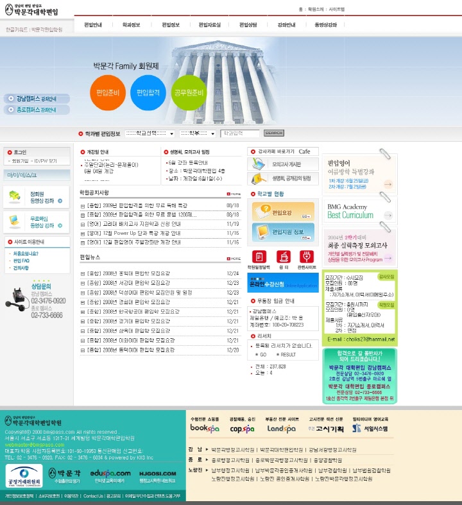The width and height of the screenshot is (462, 505).
Task: Open the 학부 dropdown
Action: click(x=198, y=133)
